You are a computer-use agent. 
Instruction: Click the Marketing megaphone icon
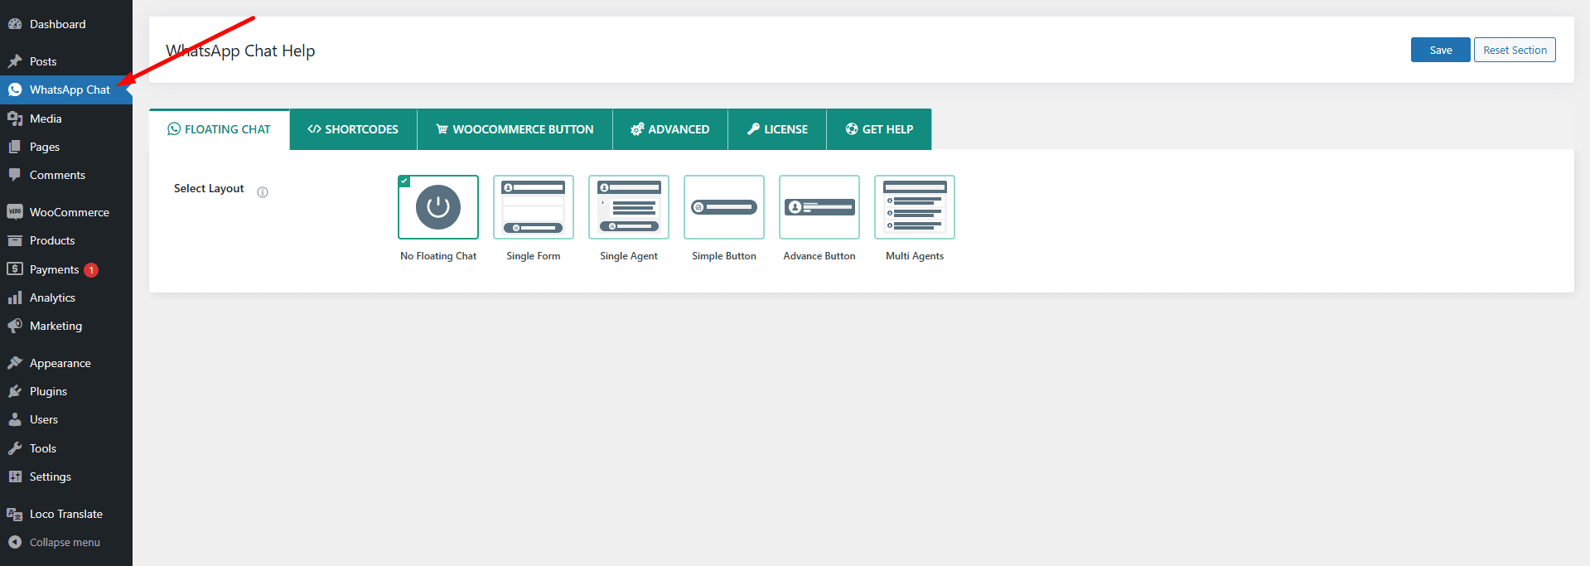tap(15, 326)
